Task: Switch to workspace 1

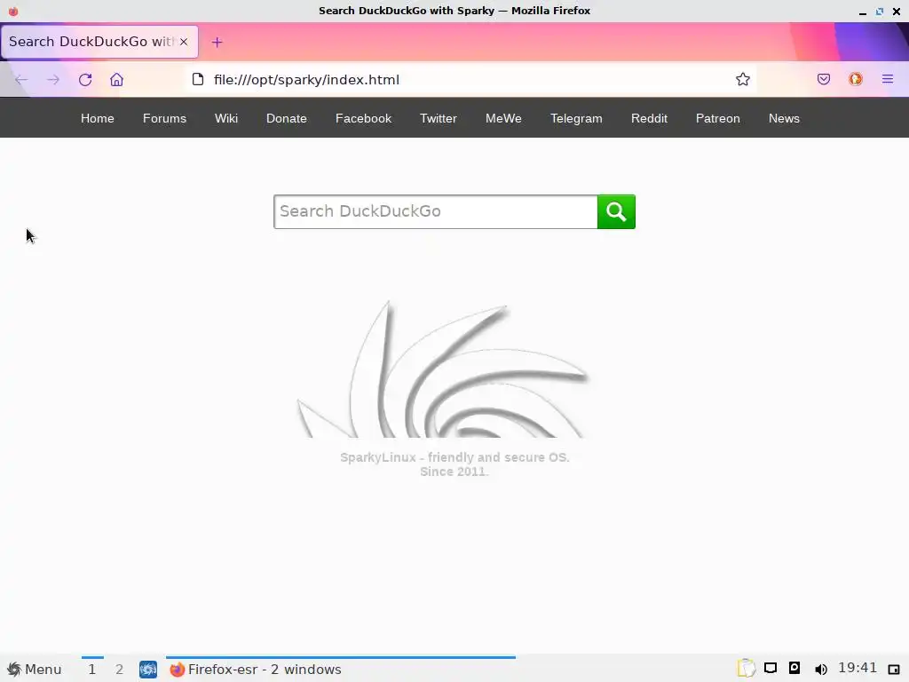Action: point(92,670)
